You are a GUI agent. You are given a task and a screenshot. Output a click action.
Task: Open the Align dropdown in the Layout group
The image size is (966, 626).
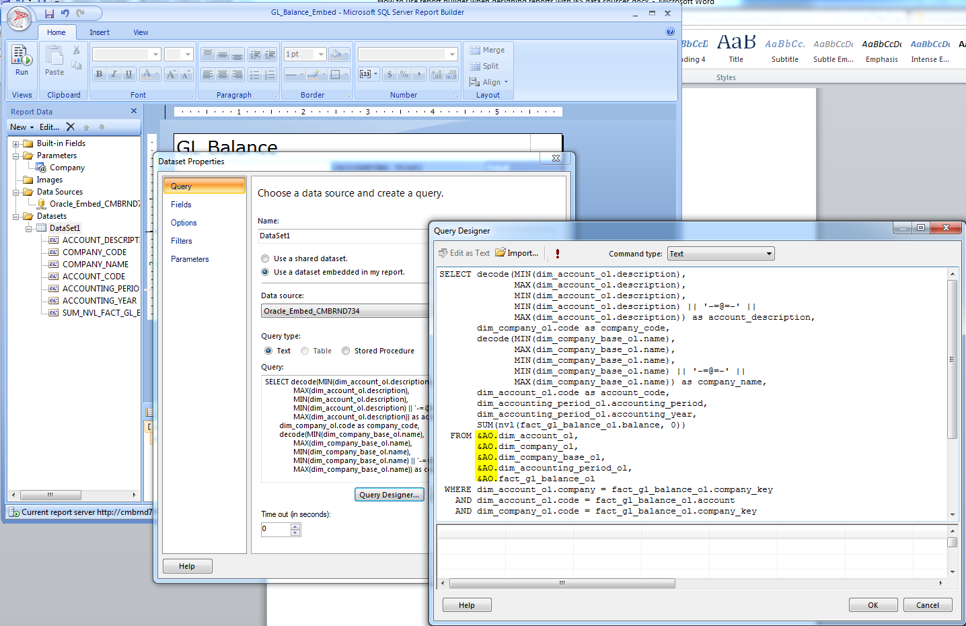(x=489, y=82)
